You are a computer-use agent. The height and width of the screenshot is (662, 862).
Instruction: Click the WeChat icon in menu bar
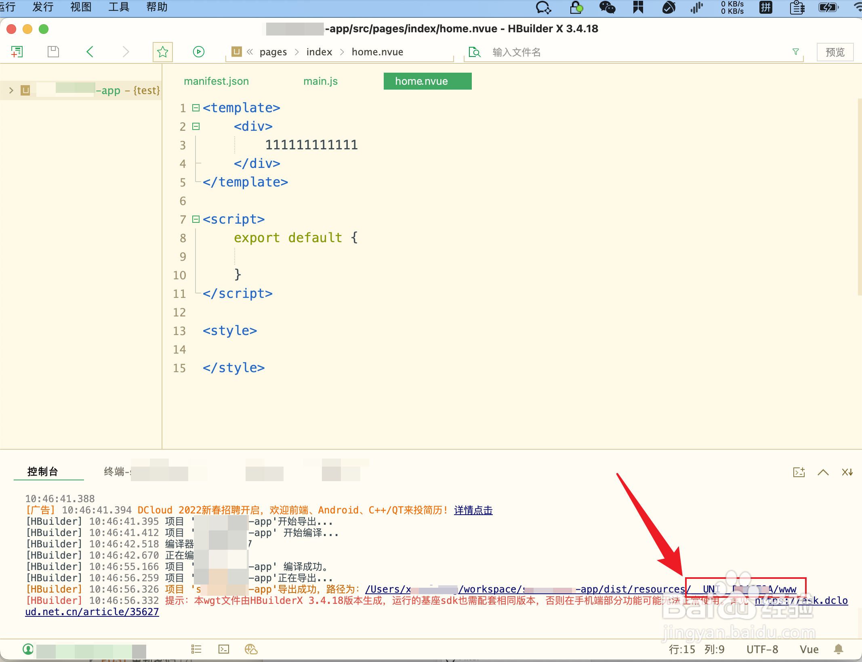pyautogui.click(x=607, y=7)
